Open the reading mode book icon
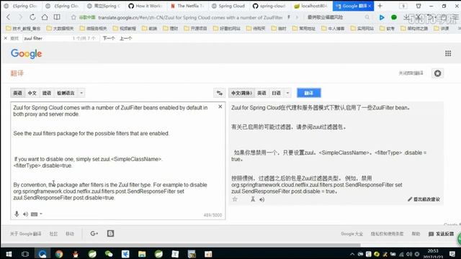 (x=57, y=17)
